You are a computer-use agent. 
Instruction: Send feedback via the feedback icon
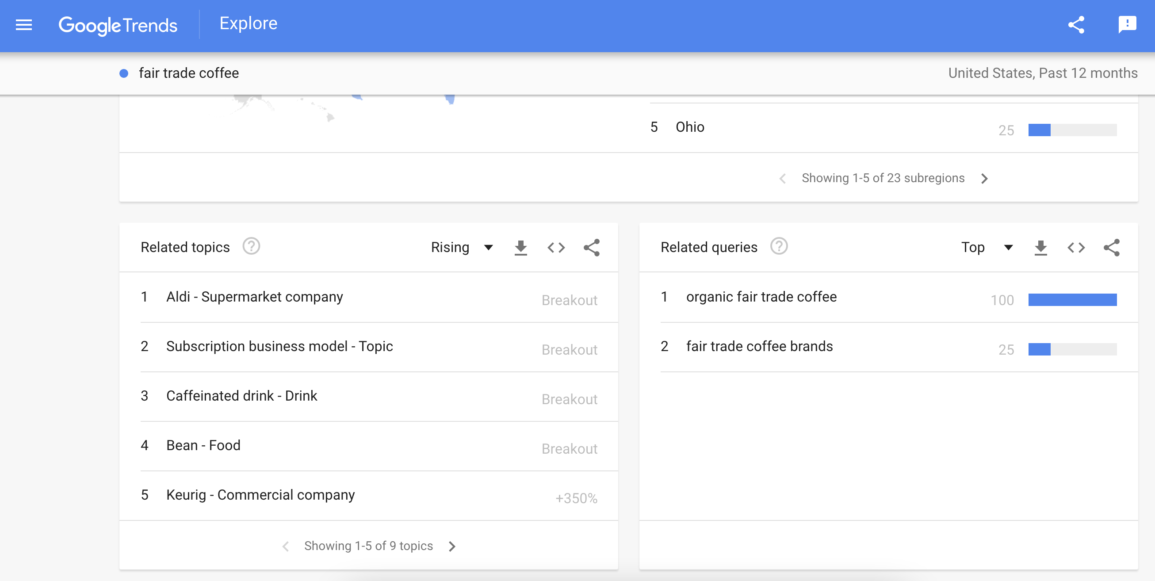(x=1126, y=25)
